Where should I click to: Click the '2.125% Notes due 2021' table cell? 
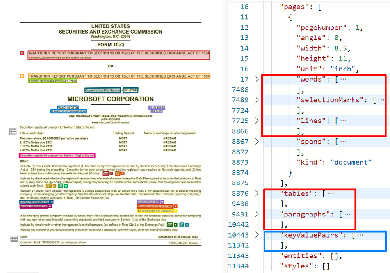click(x=36, y=142)
